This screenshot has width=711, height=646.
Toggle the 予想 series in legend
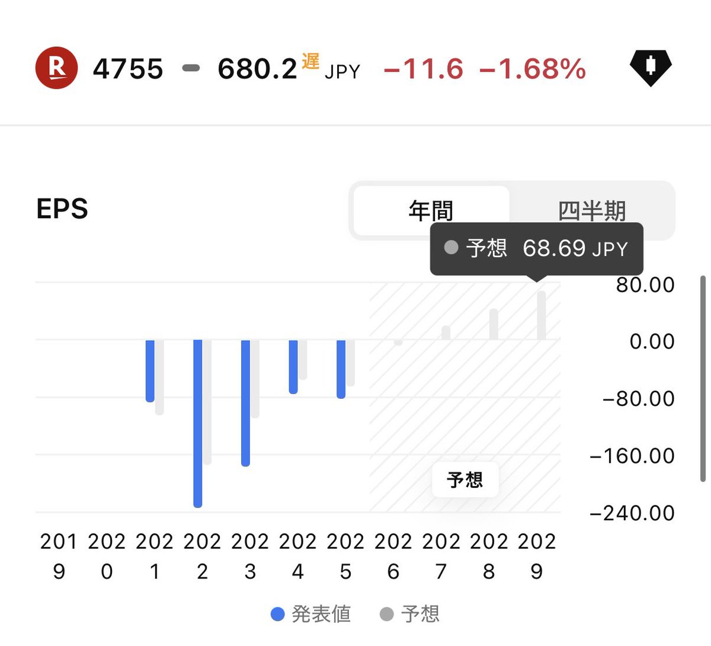click(x=410, y=615)
